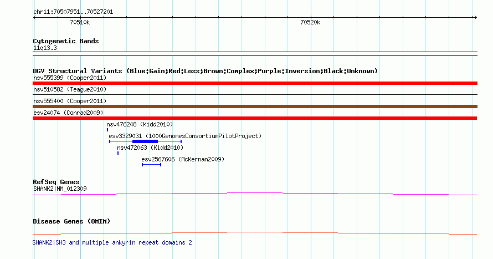
Task: Select the DGV Structural Variants track title
Action: coord(205,71)
